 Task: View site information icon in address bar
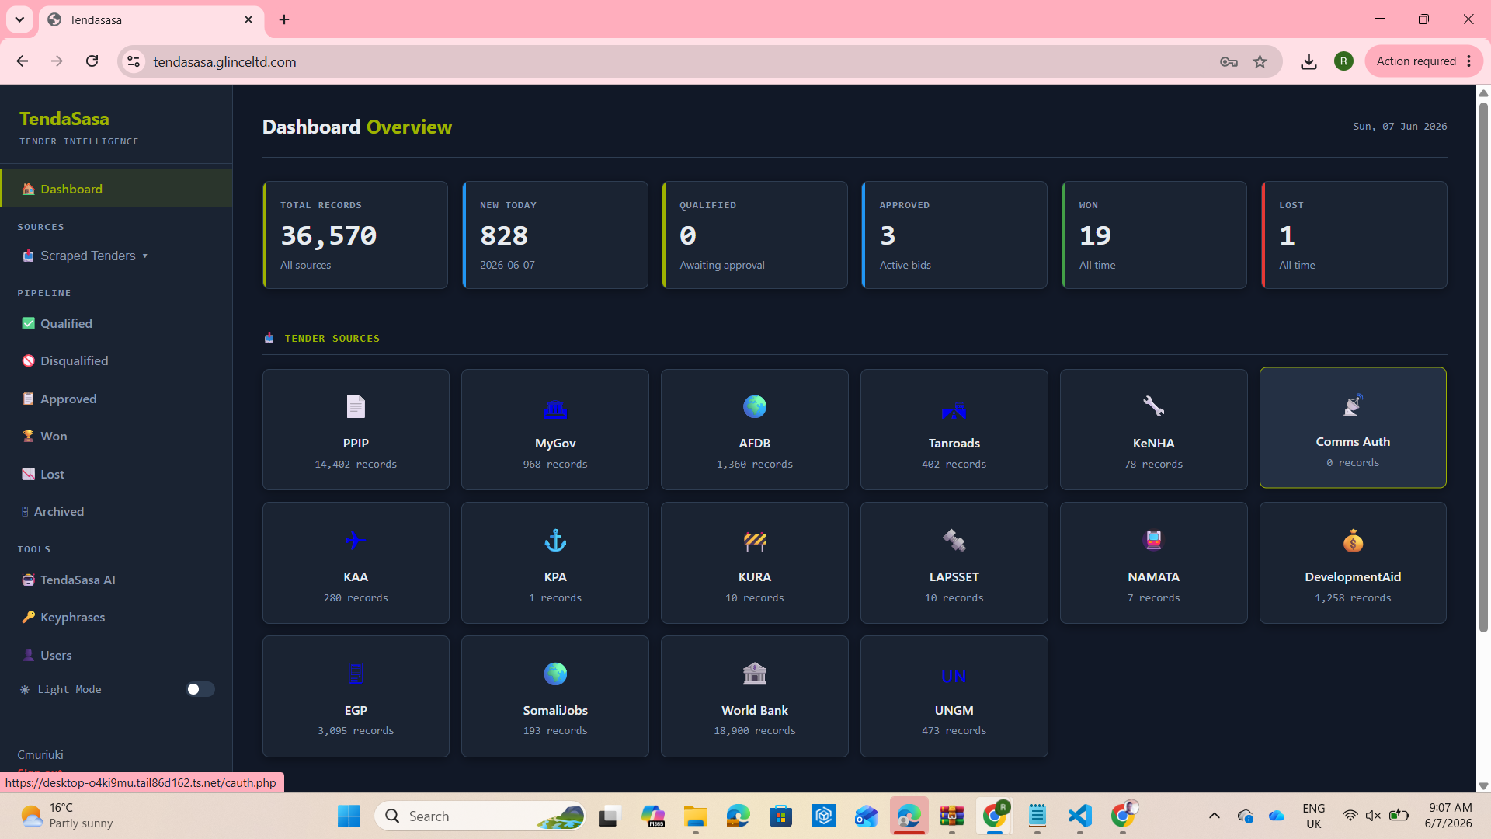[134, 61]
